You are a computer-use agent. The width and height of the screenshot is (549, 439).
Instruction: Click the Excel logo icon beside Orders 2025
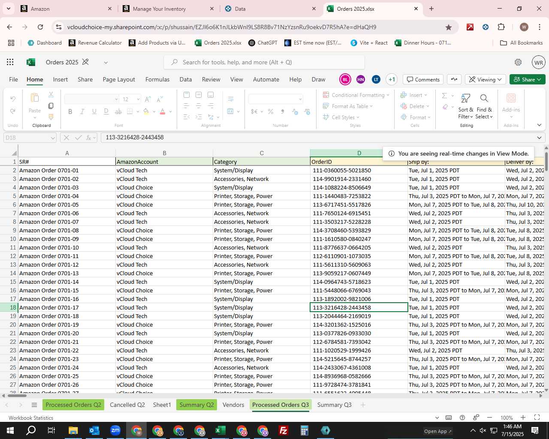coord(31,62)
